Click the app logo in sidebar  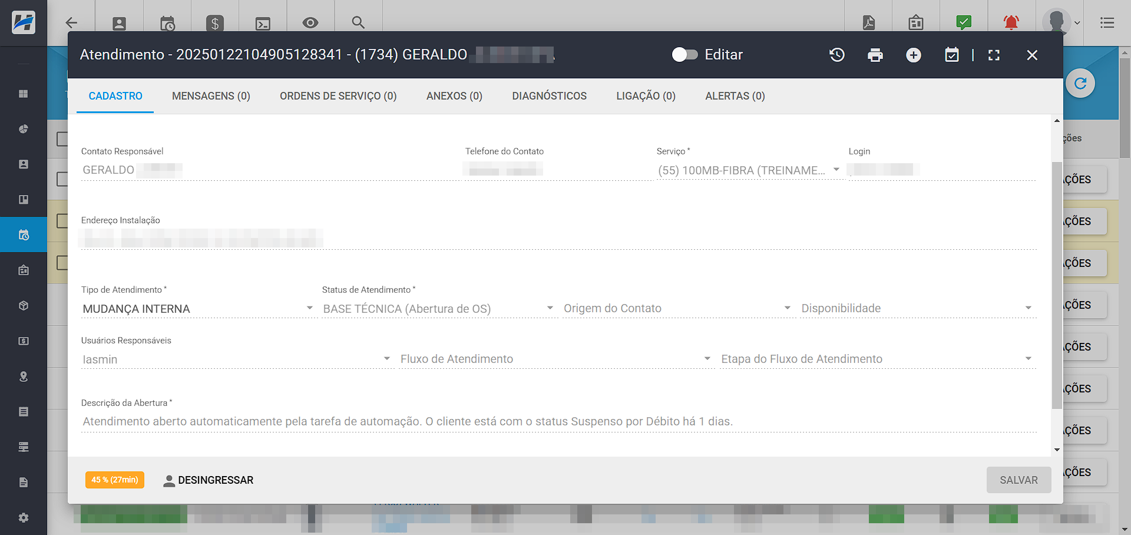click(x=24, y=22)
